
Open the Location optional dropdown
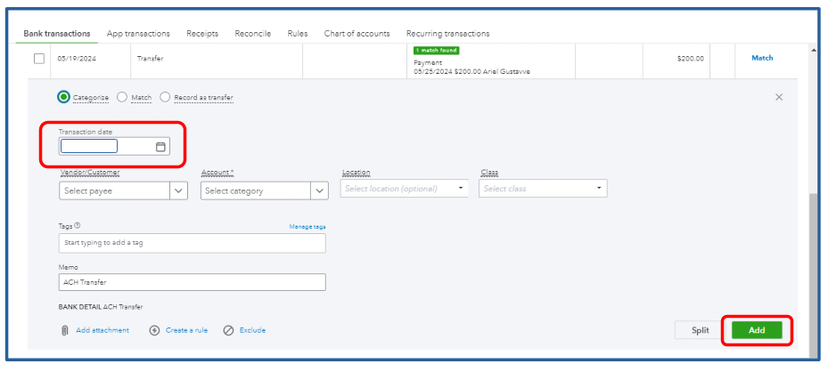point(461,189)
